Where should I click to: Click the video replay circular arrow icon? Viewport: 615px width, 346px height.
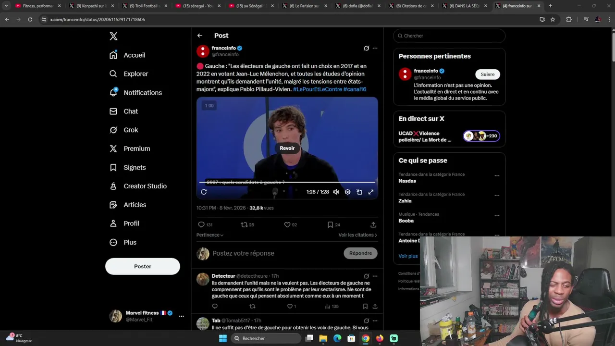click(204, 192)
